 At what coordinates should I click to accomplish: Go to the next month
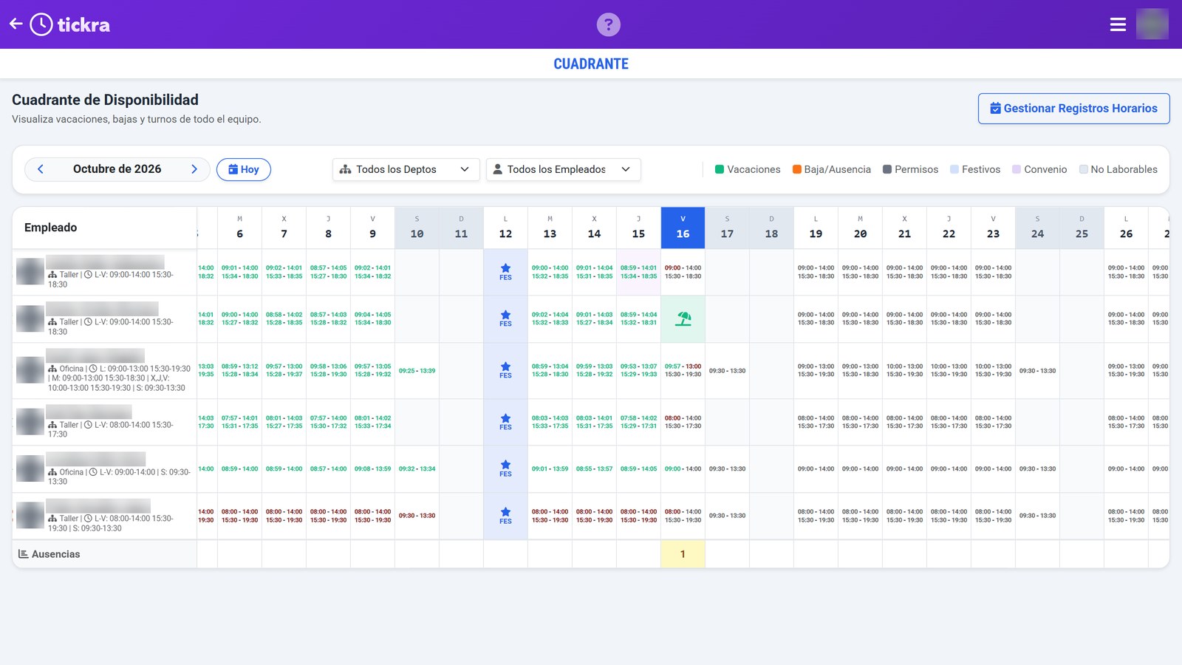coord(194,169)
